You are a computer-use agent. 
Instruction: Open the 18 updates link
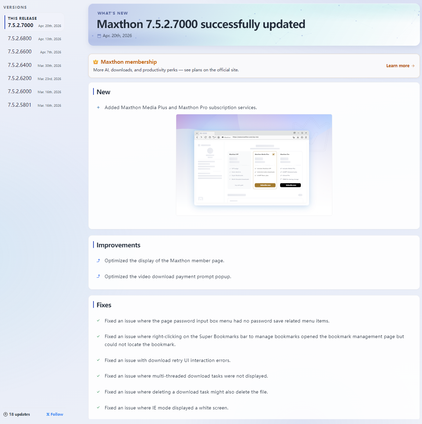19,414
